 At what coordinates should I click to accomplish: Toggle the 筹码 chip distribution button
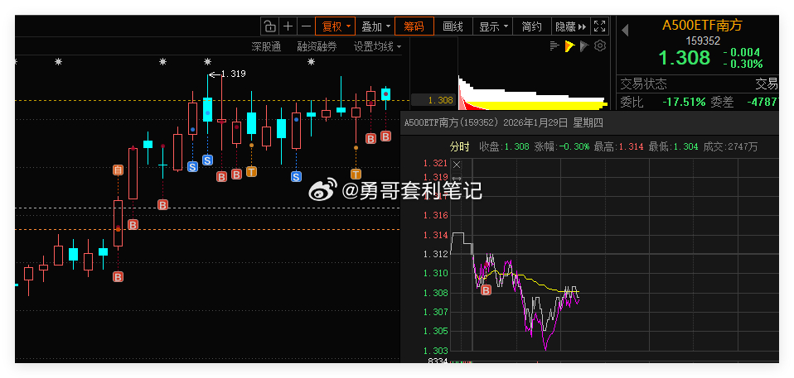pos(414,26)
